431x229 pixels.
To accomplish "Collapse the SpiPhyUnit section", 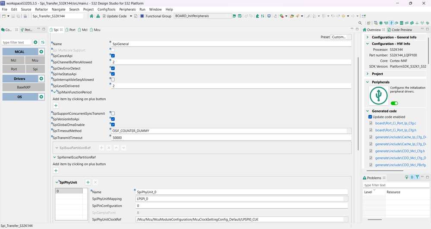I will coord(57,182).
